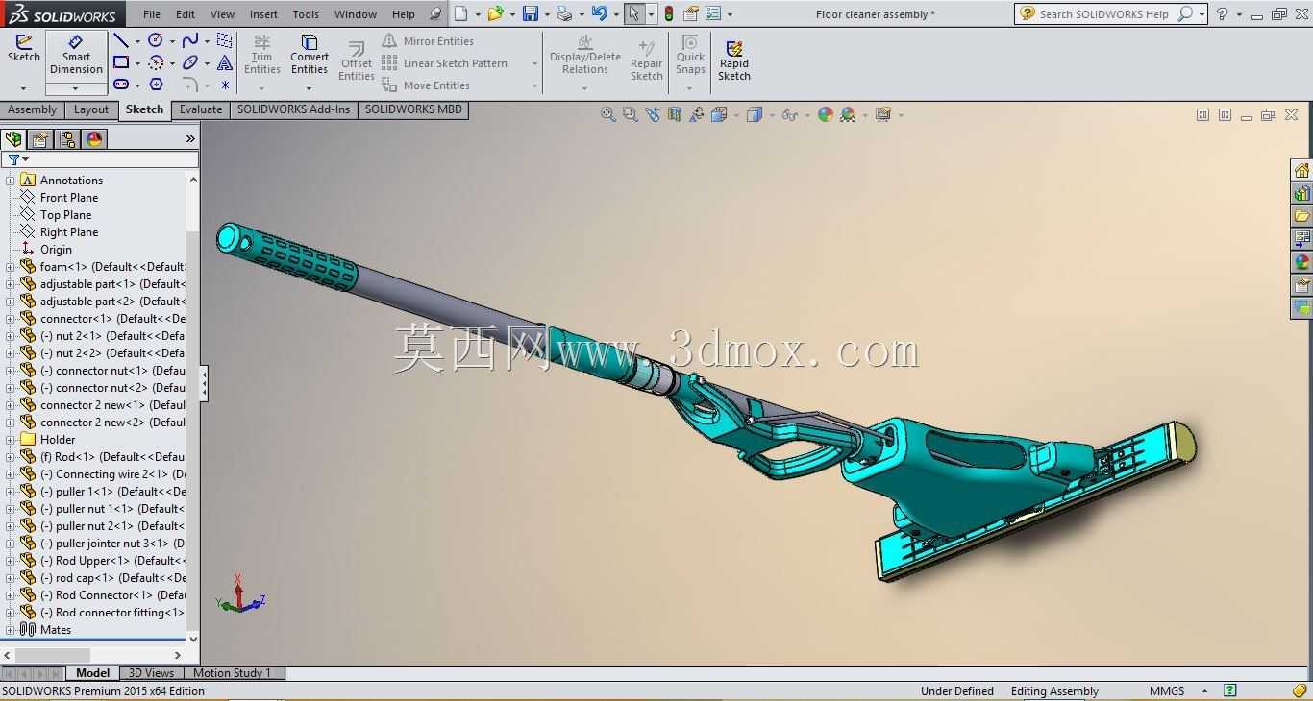1313x701 pixels.
Task: Open the 3D Views tab
Action: pyautogui.click(x=152, y=673)
